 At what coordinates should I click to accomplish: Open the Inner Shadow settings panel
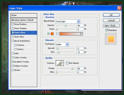coord(20,28)
